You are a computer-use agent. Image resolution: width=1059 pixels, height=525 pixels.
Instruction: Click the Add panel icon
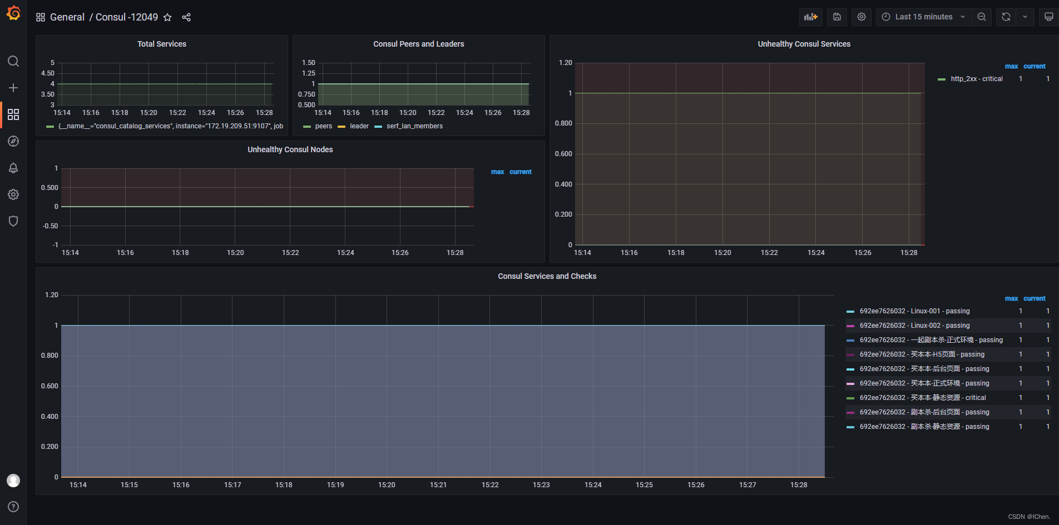(x=811, y=17)
